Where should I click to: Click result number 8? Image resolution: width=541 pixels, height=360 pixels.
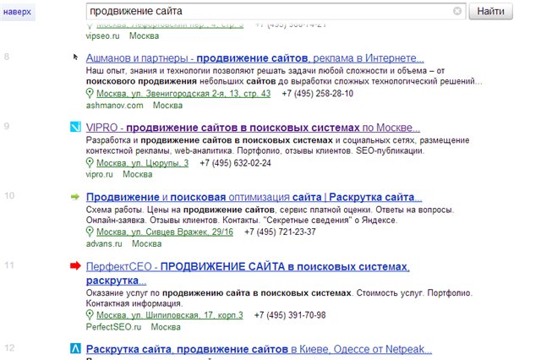7,57
